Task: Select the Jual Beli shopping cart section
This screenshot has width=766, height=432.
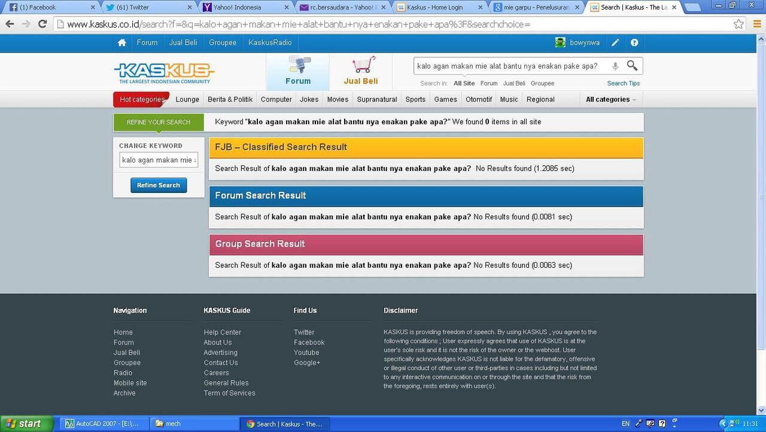Action: coord(361,72)
